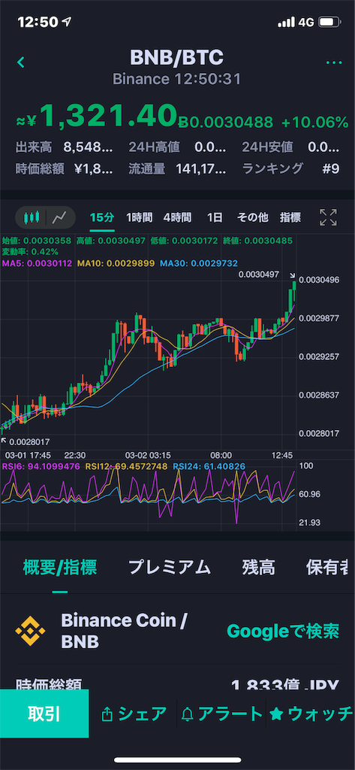Screen dimensions: 355x770
Task: Tap the Binance Coin / BNB name
Action: click(124, 631)
